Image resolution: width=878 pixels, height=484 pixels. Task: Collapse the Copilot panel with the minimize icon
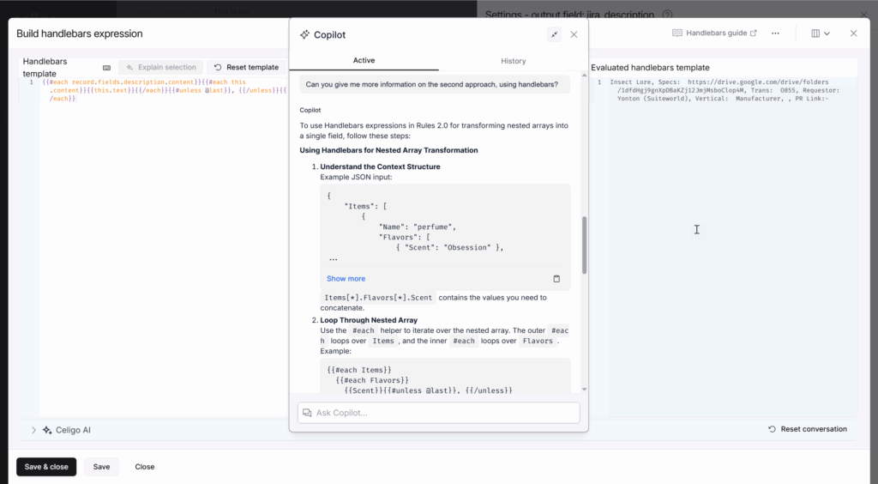554,34
